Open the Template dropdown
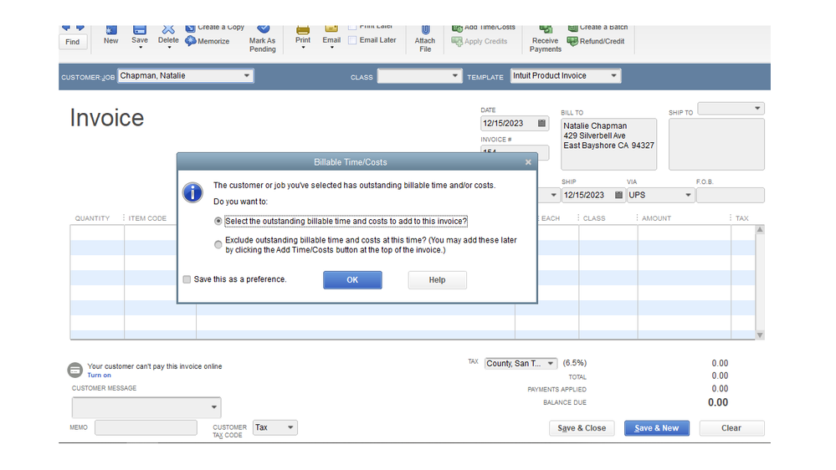Screen dimensions: 836x470 pyautogui.click(x=613, y=75)
